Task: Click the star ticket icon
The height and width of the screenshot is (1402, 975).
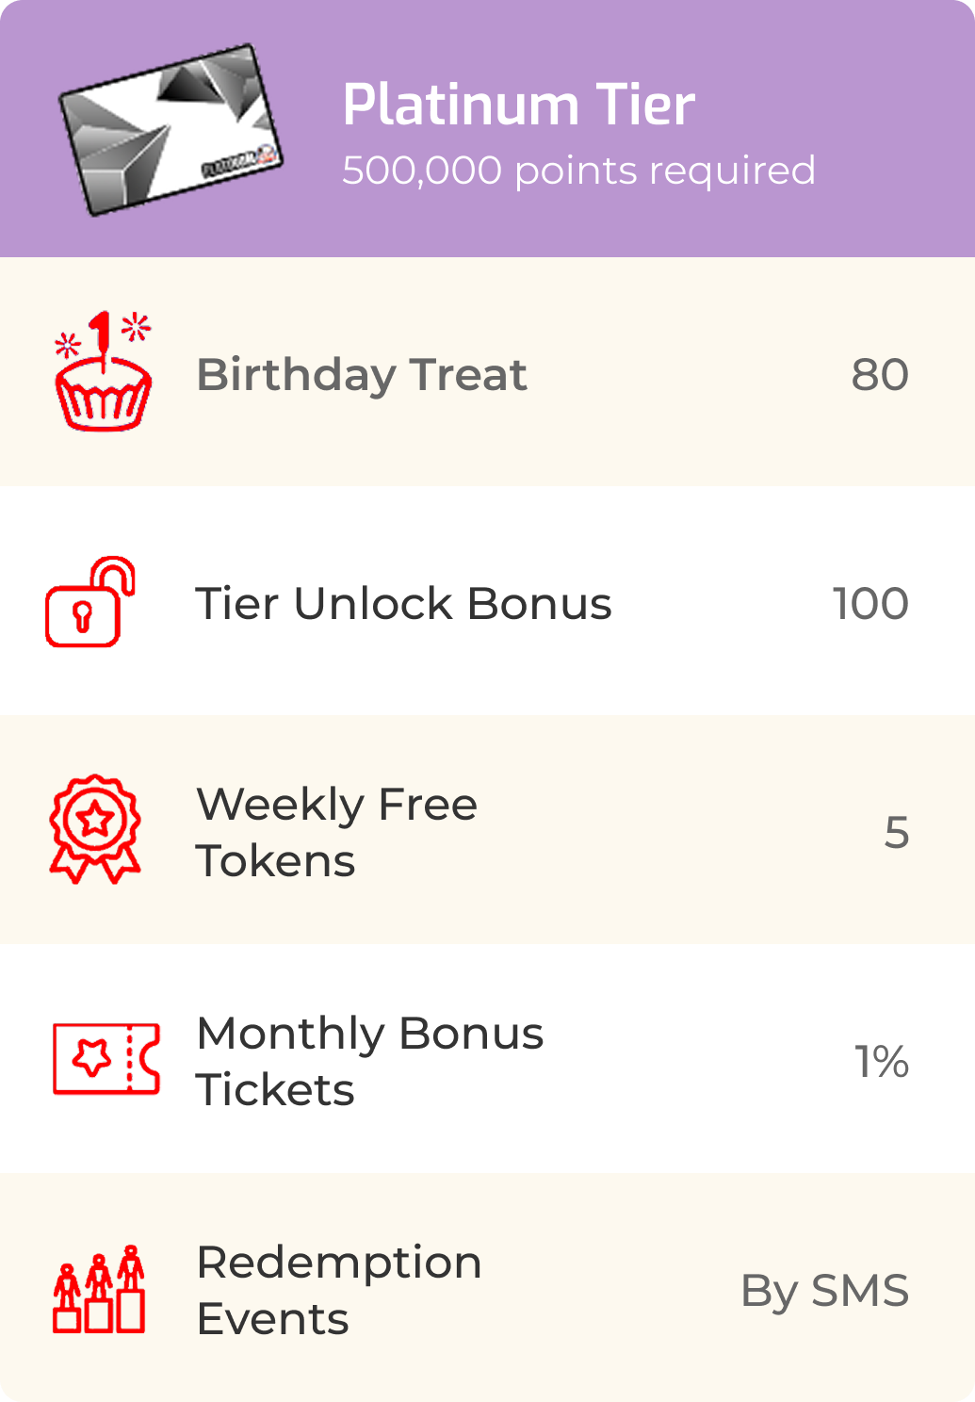Action: (106, 1058)
